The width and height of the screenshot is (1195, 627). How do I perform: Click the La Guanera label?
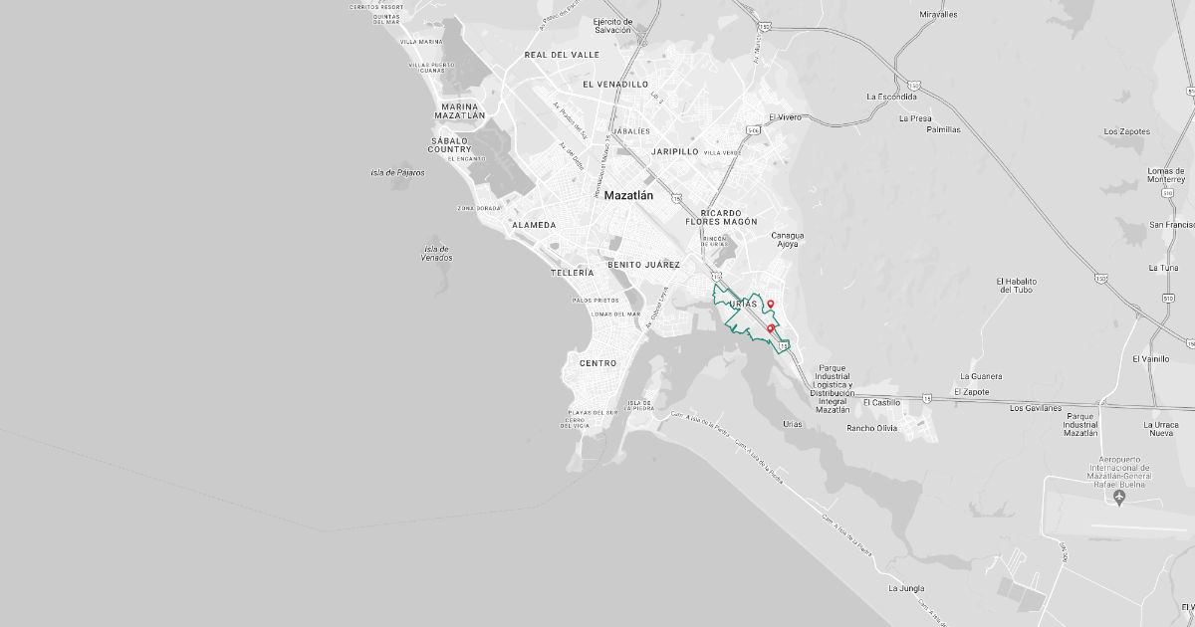pos(981,376)
